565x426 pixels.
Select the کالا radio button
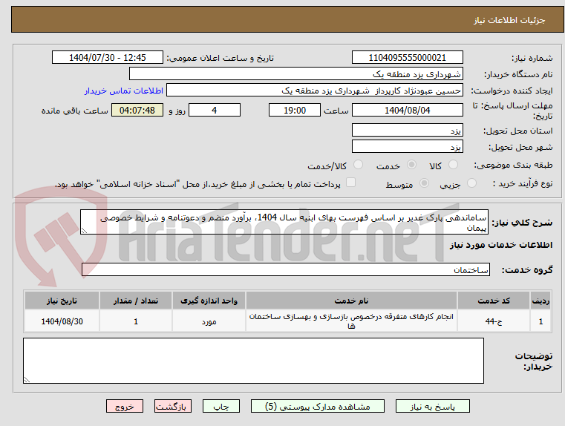[x=453, y=165]
